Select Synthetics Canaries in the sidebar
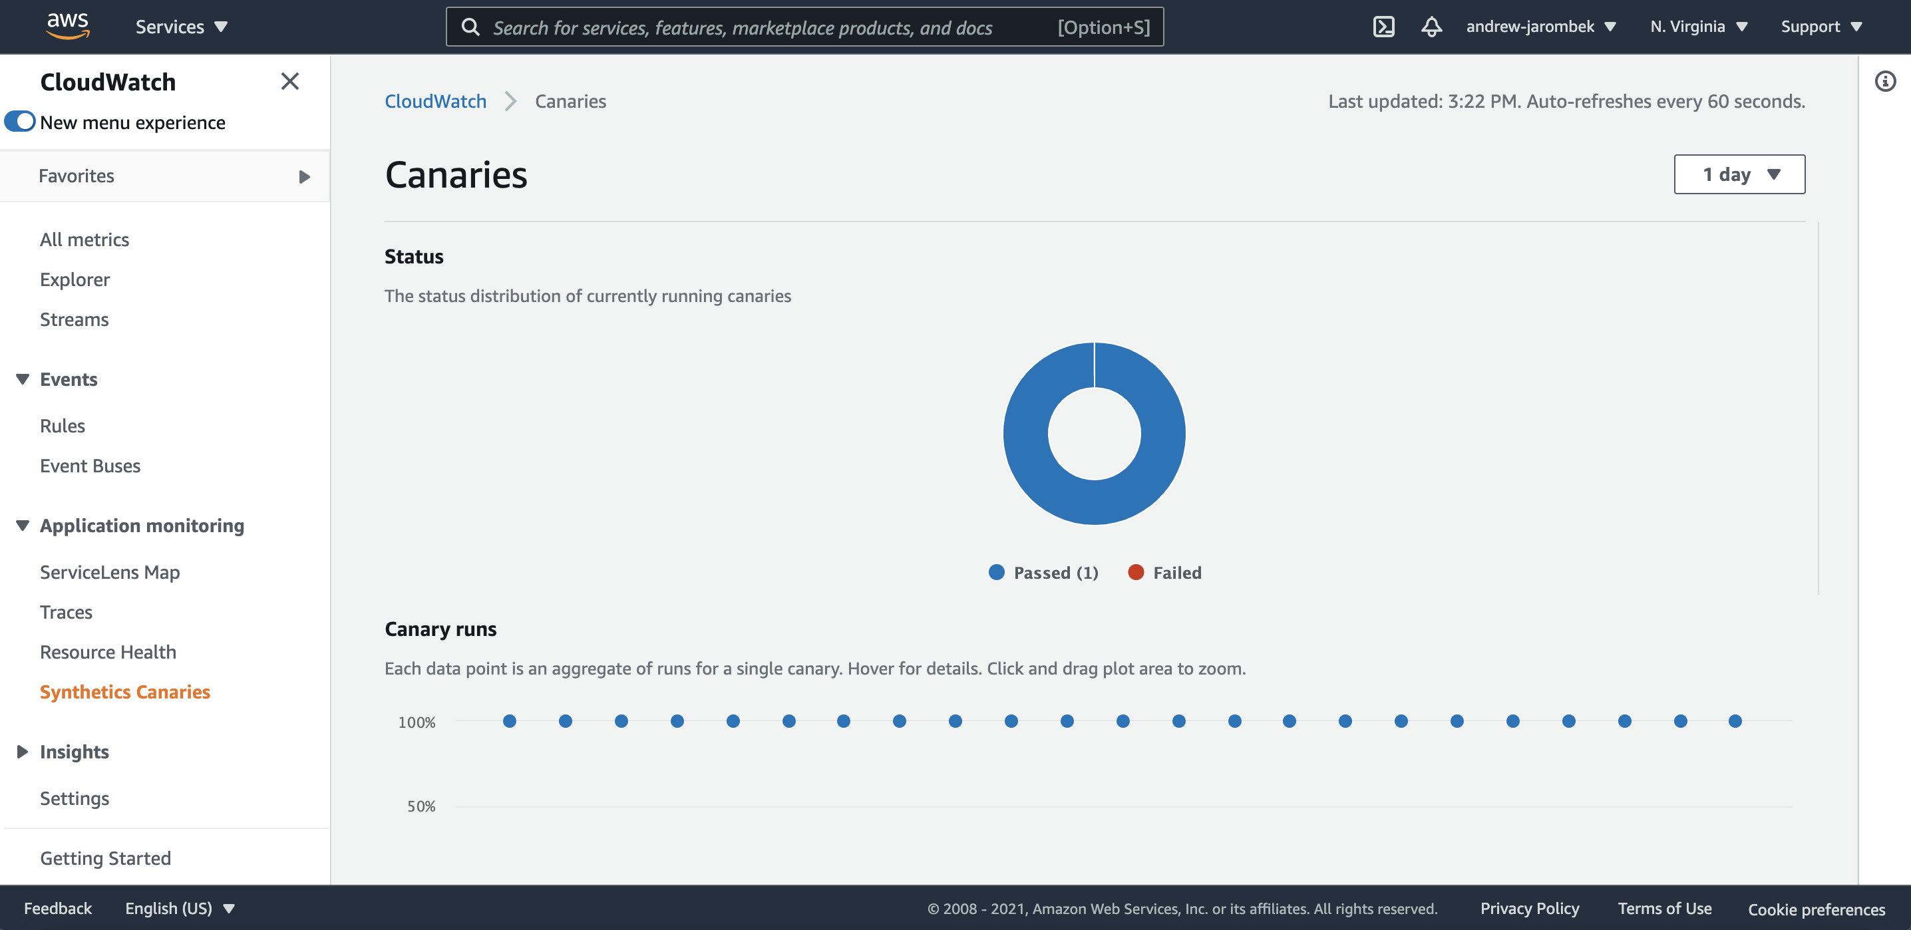 point(125,692)
